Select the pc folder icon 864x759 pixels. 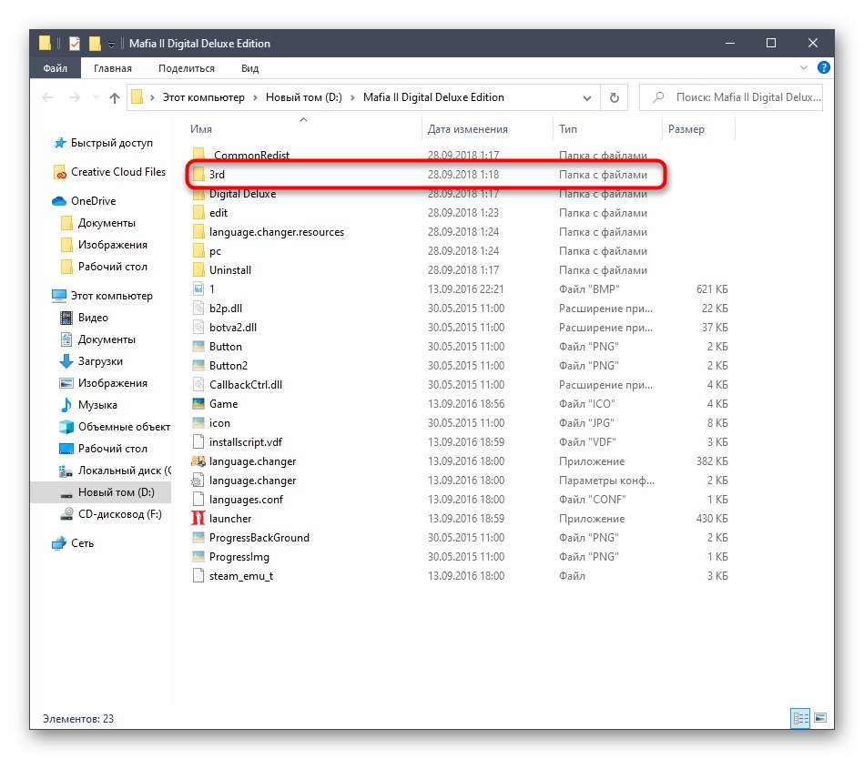coord(198,251)
